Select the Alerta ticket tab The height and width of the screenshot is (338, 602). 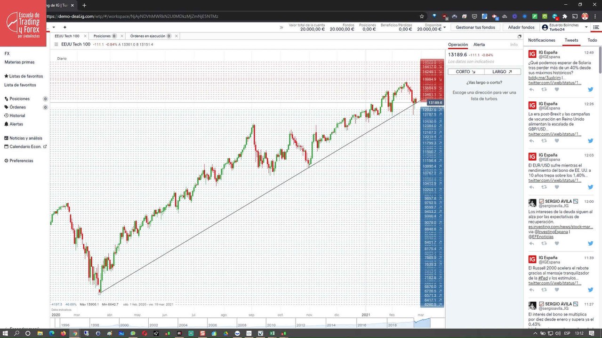[x=479, y=45]
